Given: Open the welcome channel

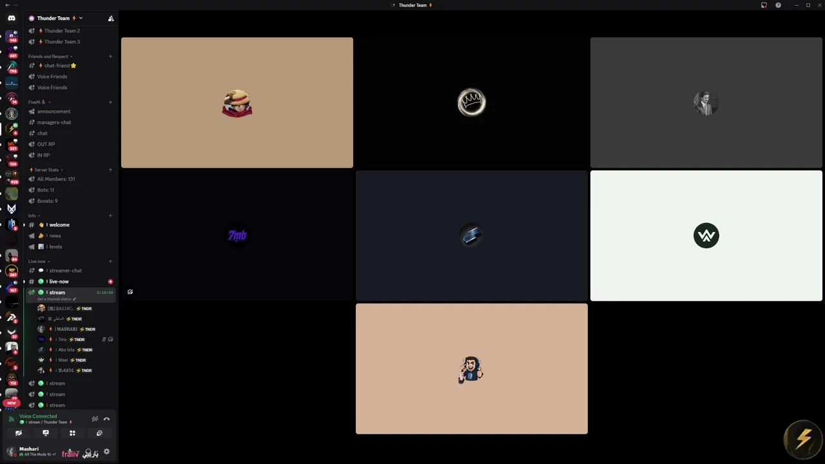Looking at the screenshot, I should tap(70, 225).
